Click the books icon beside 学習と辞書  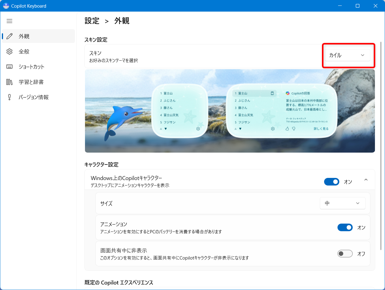coord(9,82)
